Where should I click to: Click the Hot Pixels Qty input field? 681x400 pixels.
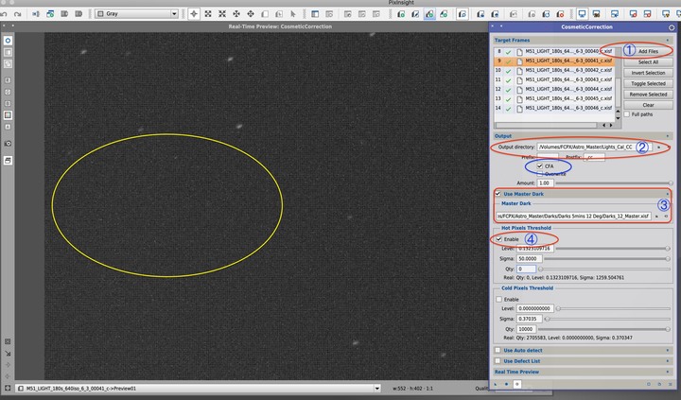(x=526, y=269)
